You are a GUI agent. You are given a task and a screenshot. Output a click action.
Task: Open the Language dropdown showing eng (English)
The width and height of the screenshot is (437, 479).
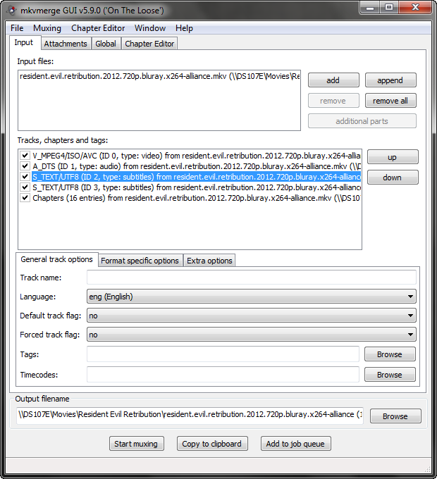[251, 297]
